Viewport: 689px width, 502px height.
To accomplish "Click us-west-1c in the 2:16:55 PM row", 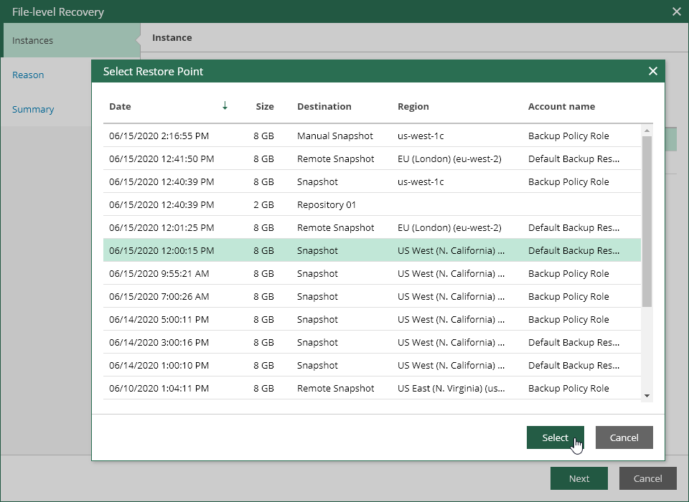I will tap(421, 136).
